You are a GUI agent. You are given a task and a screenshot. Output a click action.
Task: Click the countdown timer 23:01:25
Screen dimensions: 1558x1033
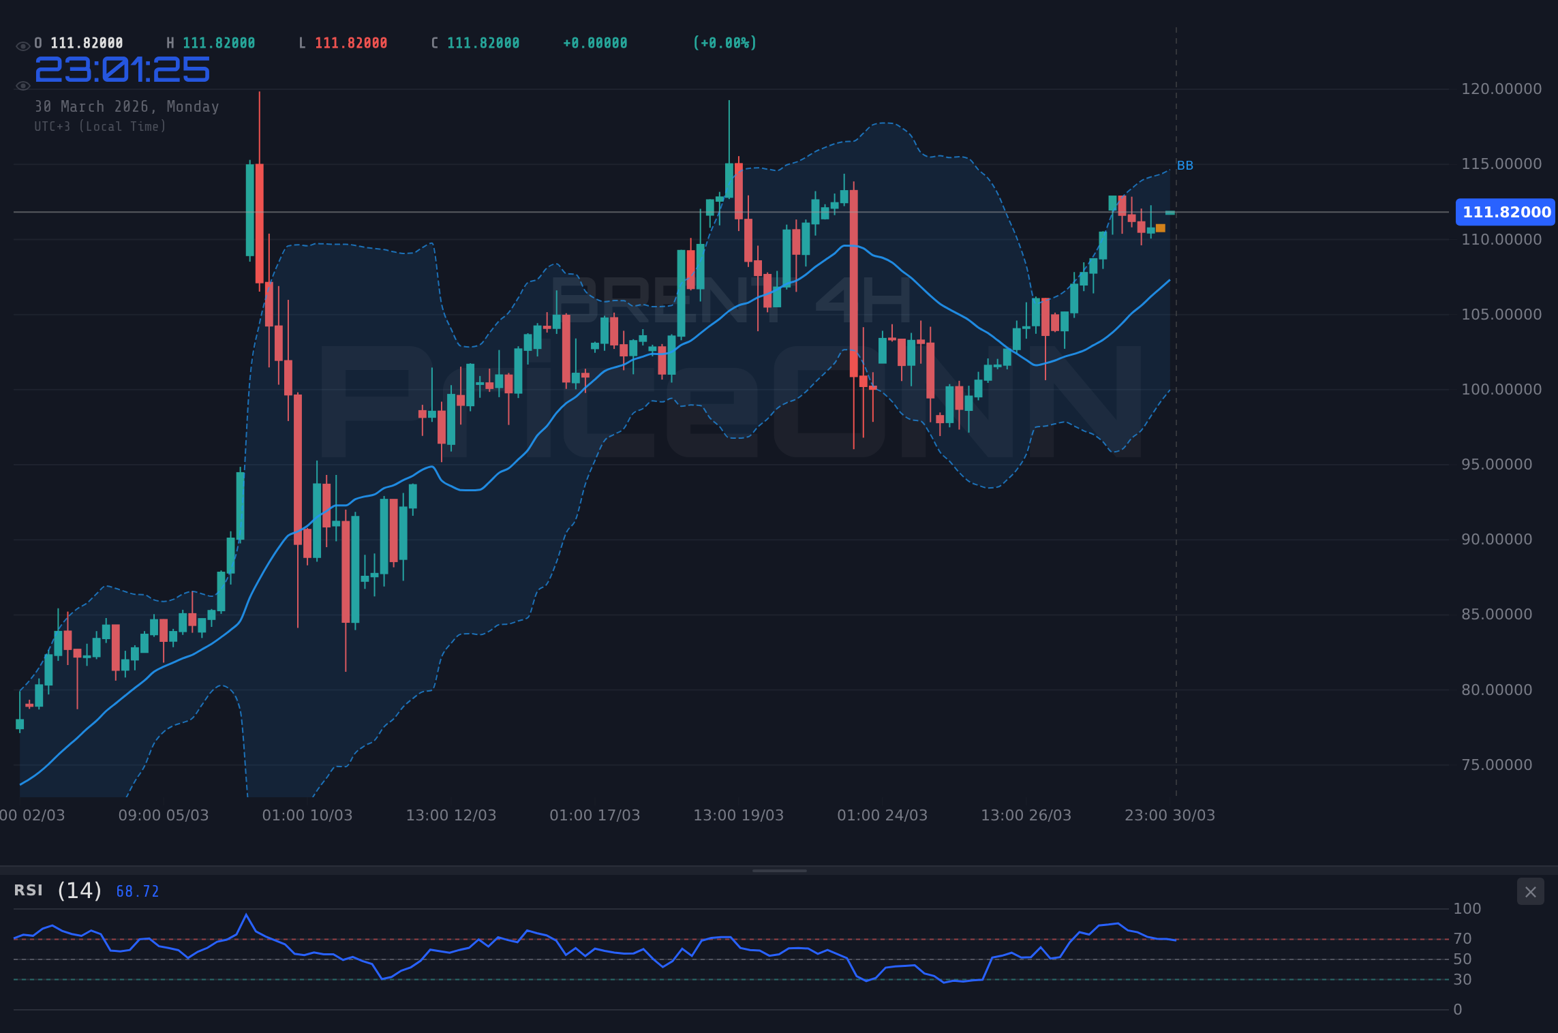click(x=123, y=69)
